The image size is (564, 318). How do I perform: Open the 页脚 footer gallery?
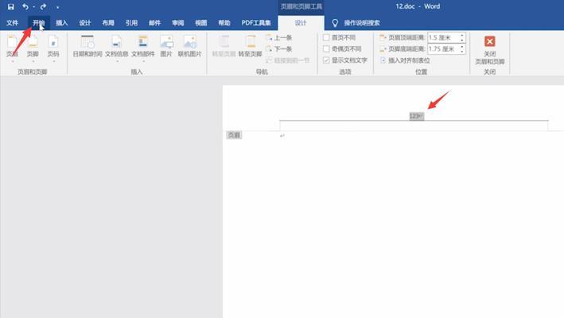[33, 47]
